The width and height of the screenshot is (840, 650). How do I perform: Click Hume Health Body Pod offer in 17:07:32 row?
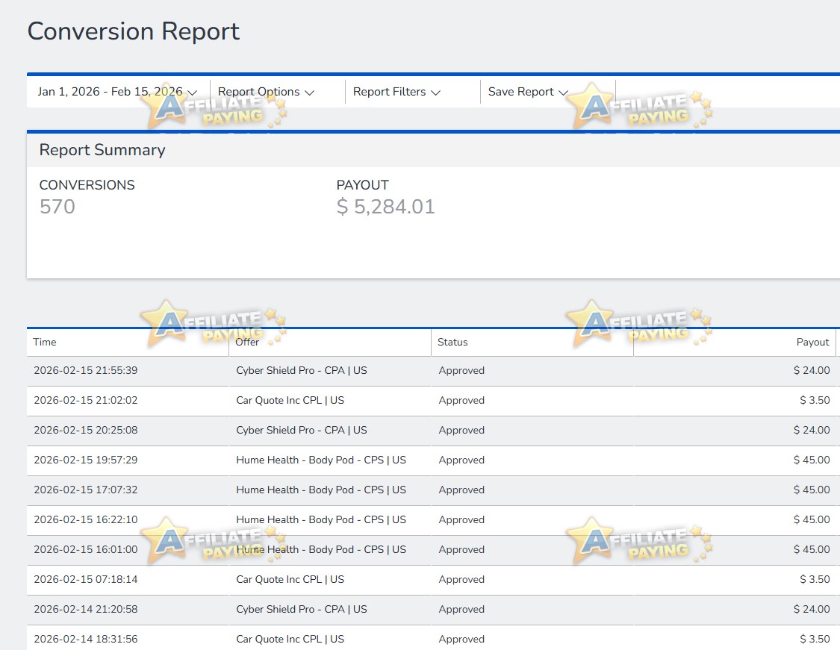pyautogui.click(x=321, y=490)
